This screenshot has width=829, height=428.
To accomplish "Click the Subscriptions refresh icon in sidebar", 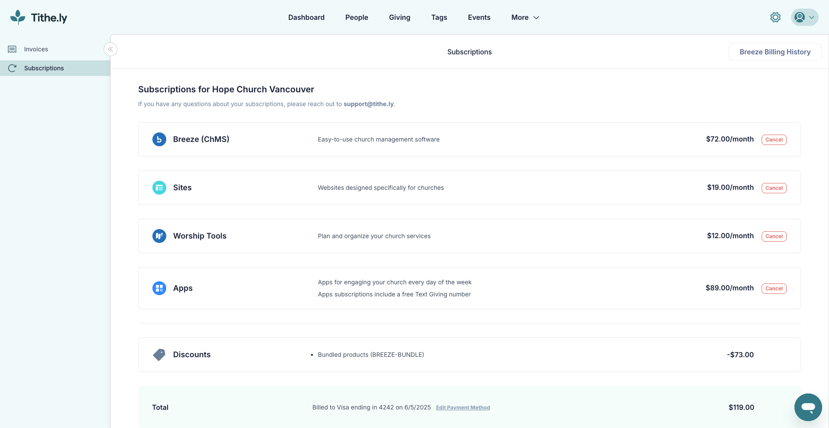I will (x=12, y=68).
